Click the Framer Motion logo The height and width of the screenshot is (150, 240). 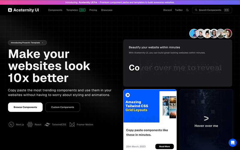click(72, 124)
